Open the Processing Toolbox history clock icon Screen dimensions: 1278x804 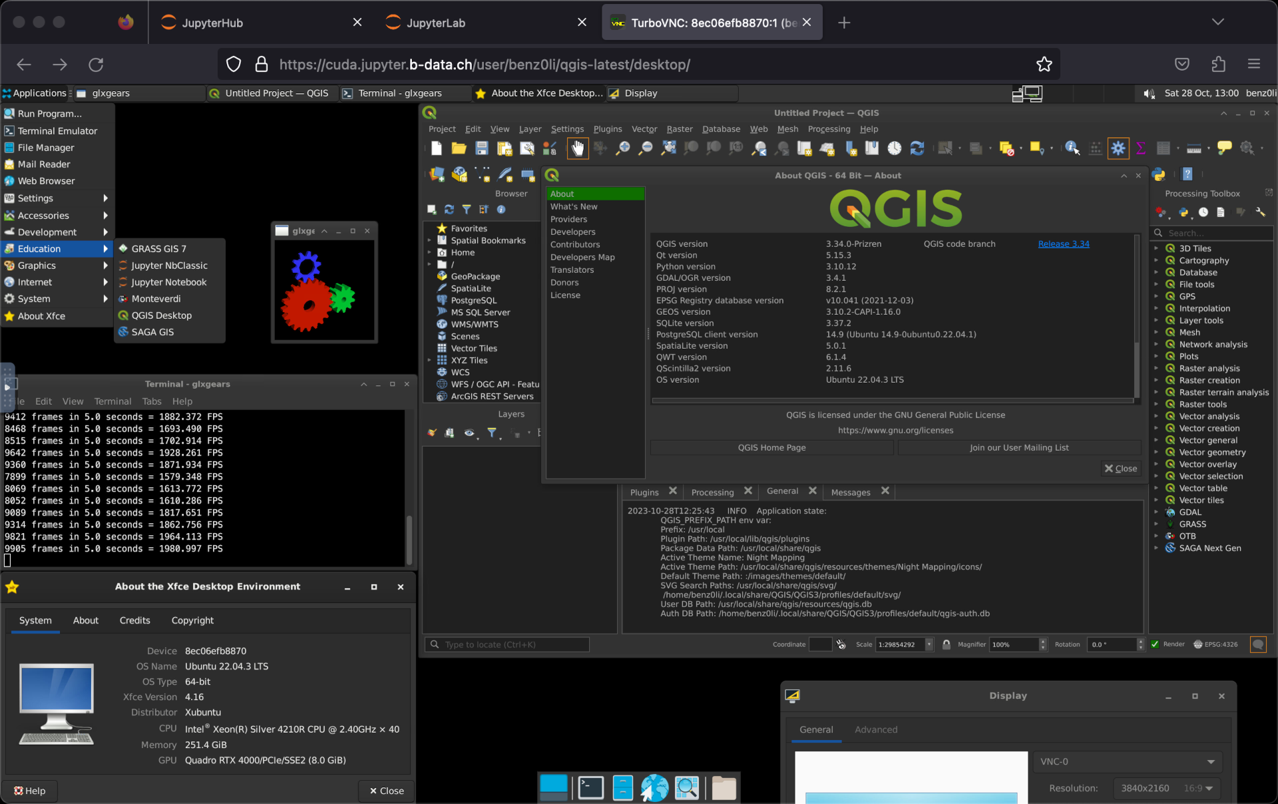point(1203,212)
